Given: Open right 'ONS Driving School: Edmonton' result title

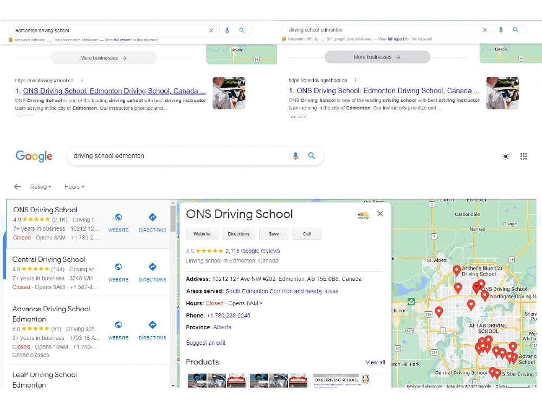Looking at the screenshot, I should tap(388, 90).
